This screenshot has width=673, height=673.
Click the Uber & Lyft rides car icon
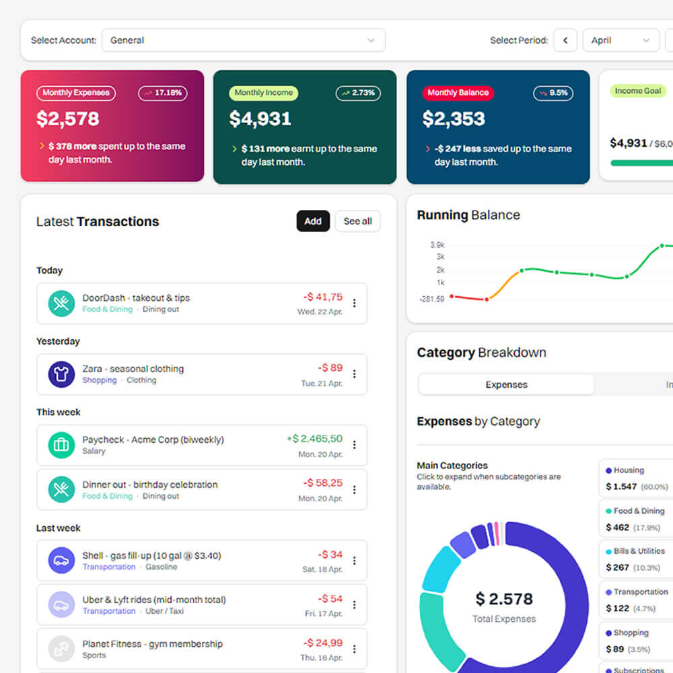pyautogui.click(x=61, y=605)
